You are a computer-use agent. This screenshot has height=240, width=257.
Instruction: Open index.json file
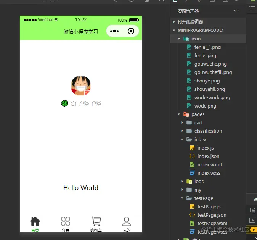(208, 156)
